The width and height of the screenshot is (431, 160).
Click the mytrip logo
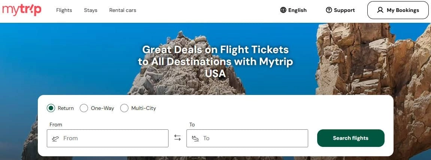click(x=22, y=10)
